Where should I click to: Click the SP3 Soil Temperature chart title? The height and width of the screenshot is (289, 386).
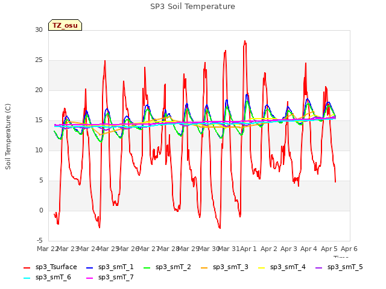click(192, 7)
